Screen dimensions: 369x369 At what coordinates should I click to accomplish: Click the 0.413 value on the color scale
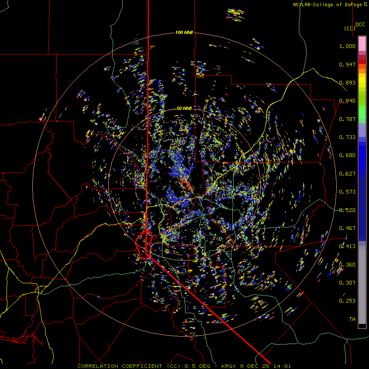tap(347, 246)
